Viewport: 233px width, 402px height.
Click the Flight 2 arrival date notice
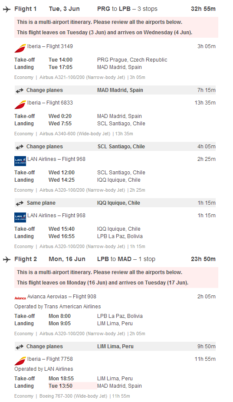point(103,283)
